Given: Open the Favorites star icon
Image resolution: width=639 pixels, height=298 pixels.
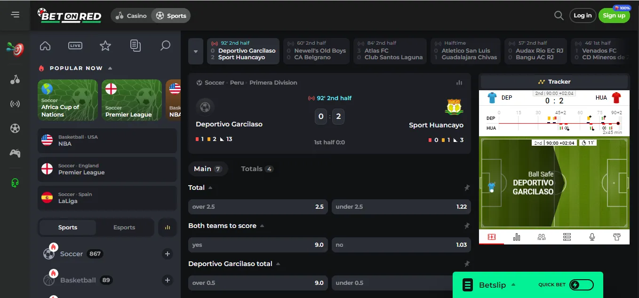Looking at the screenshot, I should (105, 46).
